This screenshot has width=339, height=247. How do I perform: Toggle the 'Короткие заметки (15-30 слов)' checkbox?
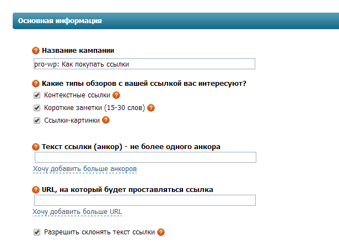(37, 108)
